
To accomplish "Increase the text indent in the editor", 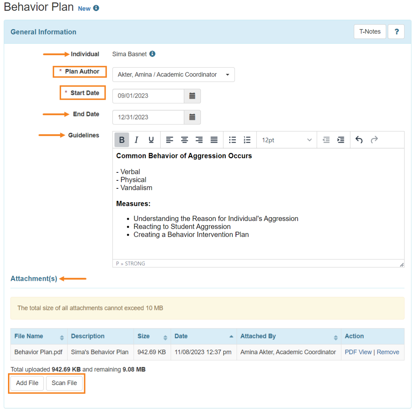I will pos(341,140).
